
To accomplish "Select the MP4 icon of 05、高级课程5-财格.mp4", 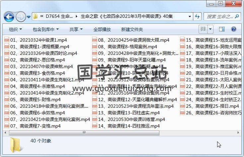I will coord(7,99).
